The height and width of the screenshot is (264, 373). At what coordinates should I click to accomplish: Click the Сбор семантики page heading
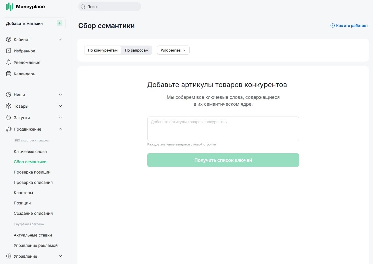pos(106,26)
